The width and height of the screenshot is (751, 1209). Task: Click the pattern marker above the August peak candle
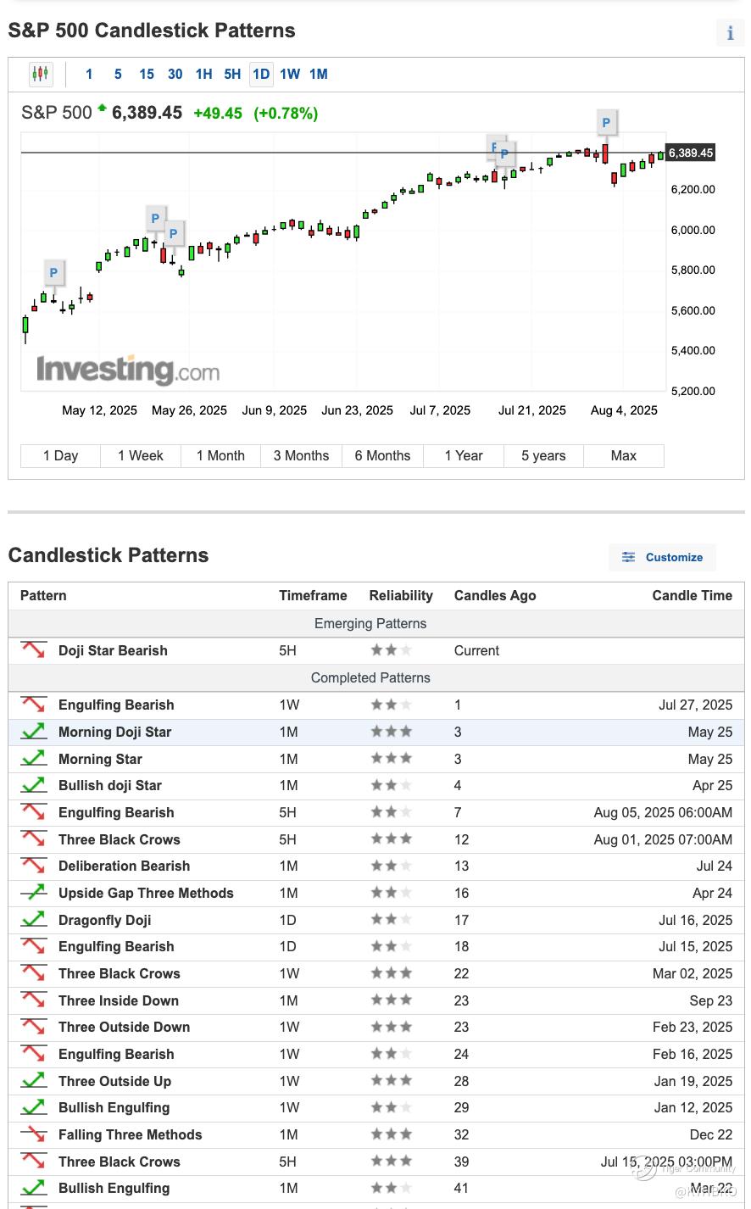click(x=605, y=123)
